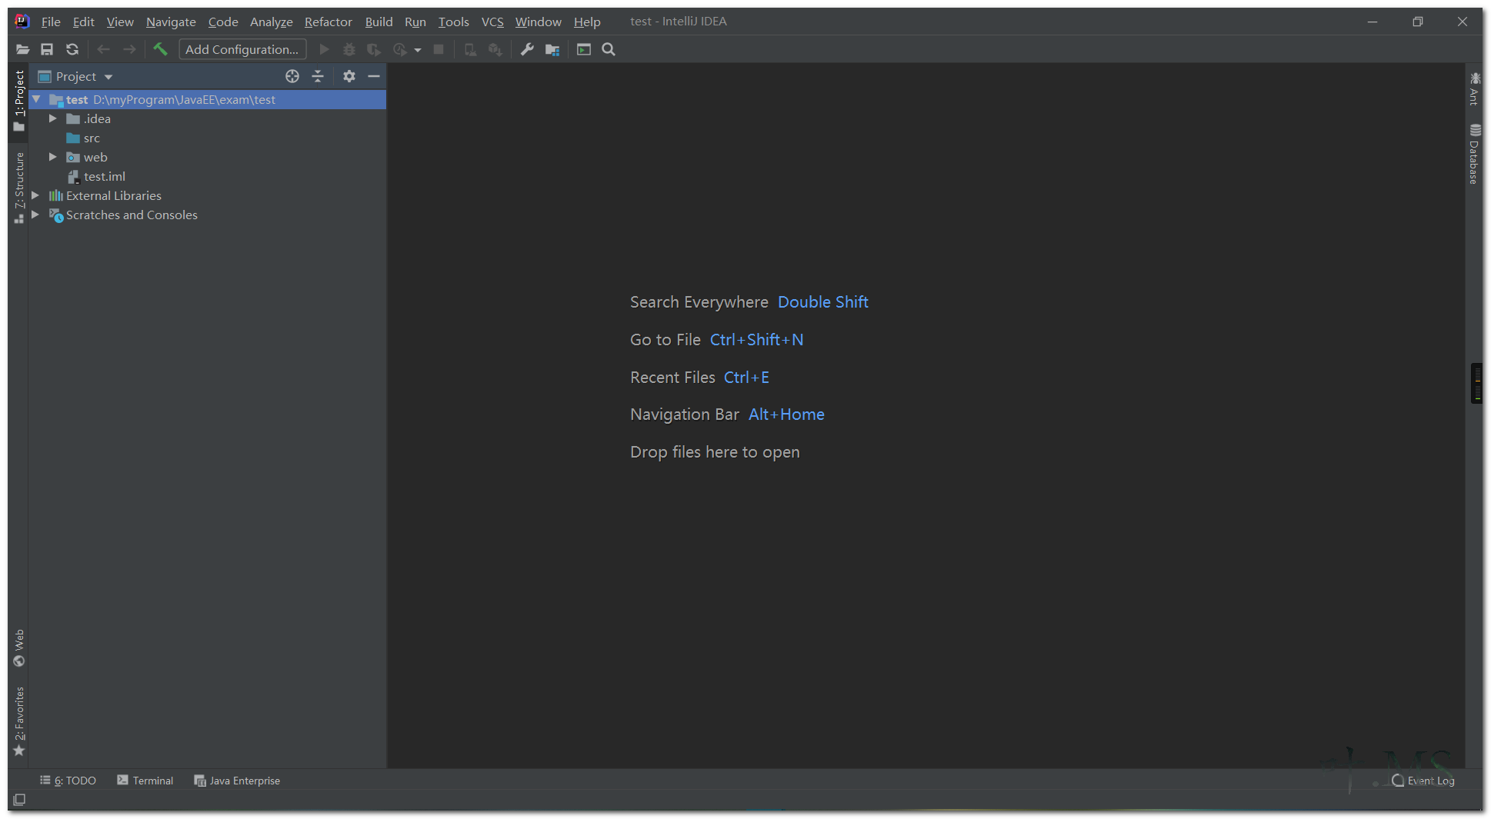
Task: Click the Ctrl+E shortcut text
Action: [x=746, y=378]
